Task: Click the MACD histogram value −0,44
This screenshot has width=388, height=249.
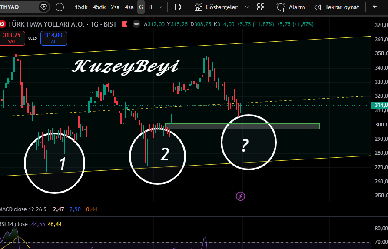Action: [90, 209]
